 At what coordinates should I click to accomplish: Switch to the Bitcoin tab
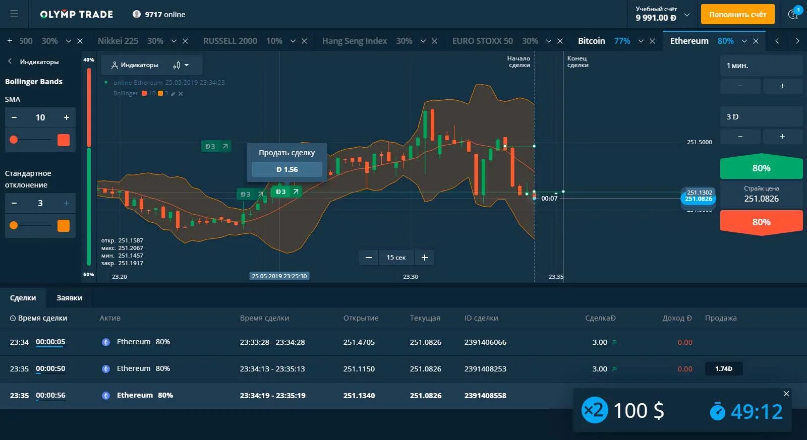point(591,41)
